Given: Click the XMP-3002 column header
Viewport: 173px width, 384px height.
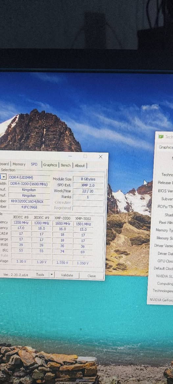Looking at the screenshot, I should [x=83, y=219].
